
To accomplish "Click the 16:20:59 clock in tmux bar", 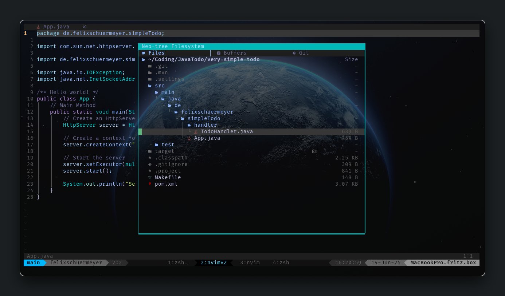I will pyautogui.click(x=348, y=263).
